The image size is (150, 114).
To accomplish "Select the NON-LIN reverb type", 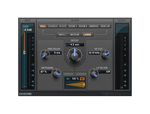I will 105,26.
